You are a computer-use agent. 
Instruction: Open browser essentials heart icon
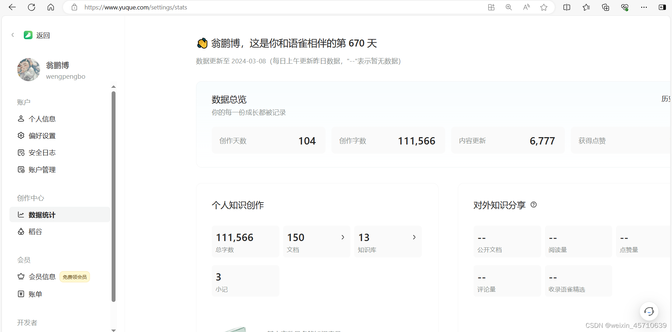625,7
